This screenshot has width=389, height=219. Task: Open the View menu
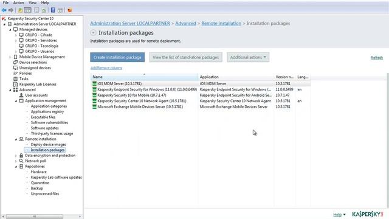(x=32, y=2)
